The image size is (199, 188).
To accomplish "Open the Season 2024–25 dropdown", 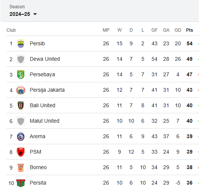I will coord(23,14).
